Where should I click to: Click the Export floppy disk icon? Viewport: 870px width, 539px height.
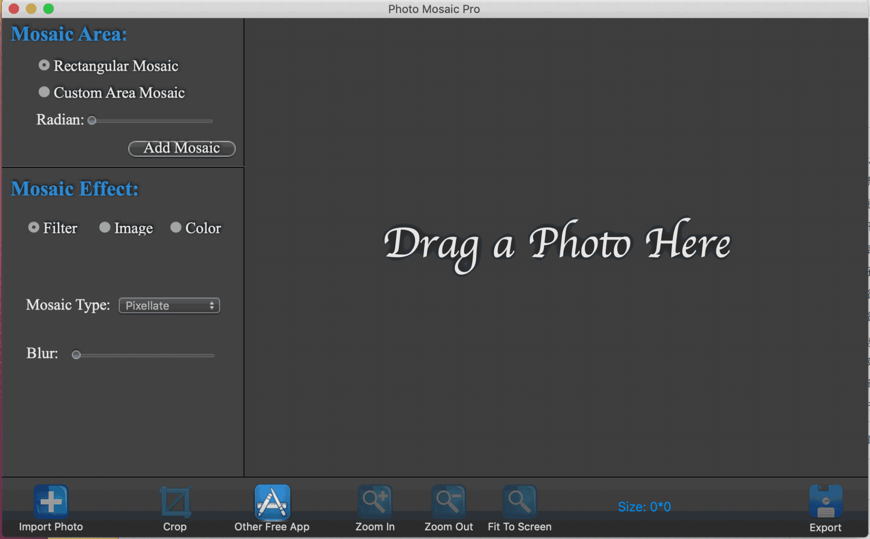[x=826, y=502]
